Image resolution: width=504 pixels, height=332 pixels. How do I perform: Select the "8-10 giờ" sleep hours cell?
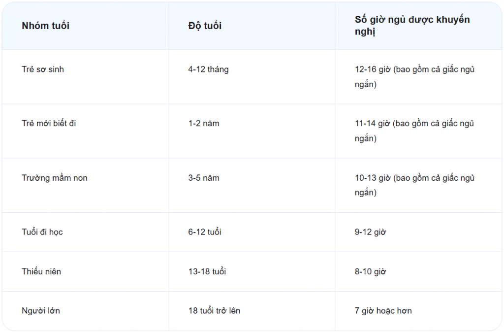370,271
